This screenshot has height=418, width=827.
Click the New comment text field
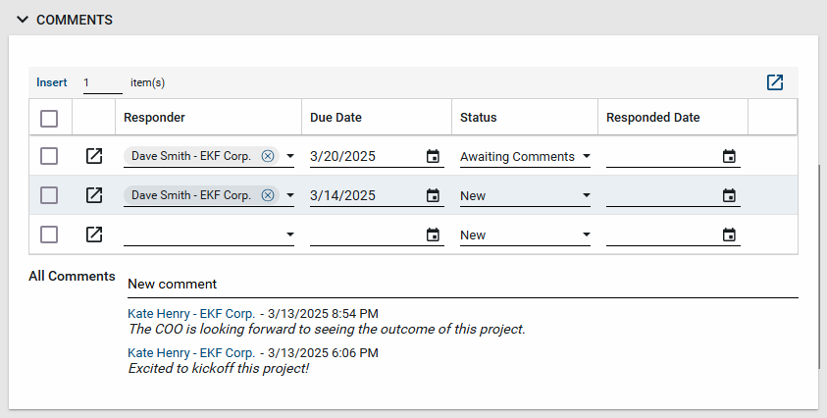pyautogui.click(x=461, y=284)
